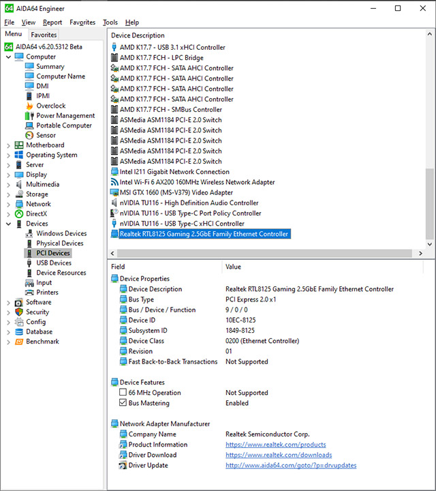The width and height of the screenshot is (436, 491).
Task: Click the device list vertical scrollbar thumb
Action: point(430,204)
